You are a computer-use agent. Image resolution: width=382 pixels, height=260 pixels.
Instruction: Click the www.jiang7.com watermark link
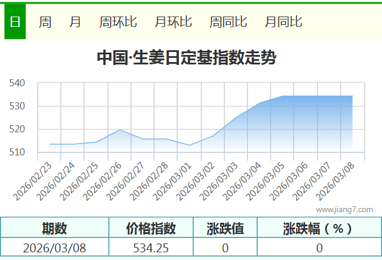pyautogui.click(x=344, y=209)
